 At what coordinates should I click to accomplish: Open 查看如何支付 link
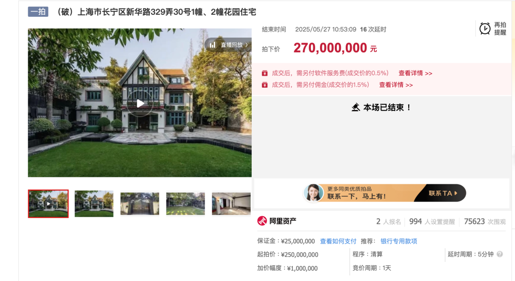coord(338,241)
